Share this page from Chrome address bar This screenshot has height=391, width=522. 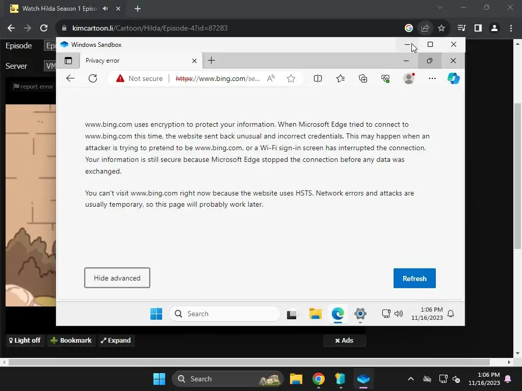click(x=425, y=29)
